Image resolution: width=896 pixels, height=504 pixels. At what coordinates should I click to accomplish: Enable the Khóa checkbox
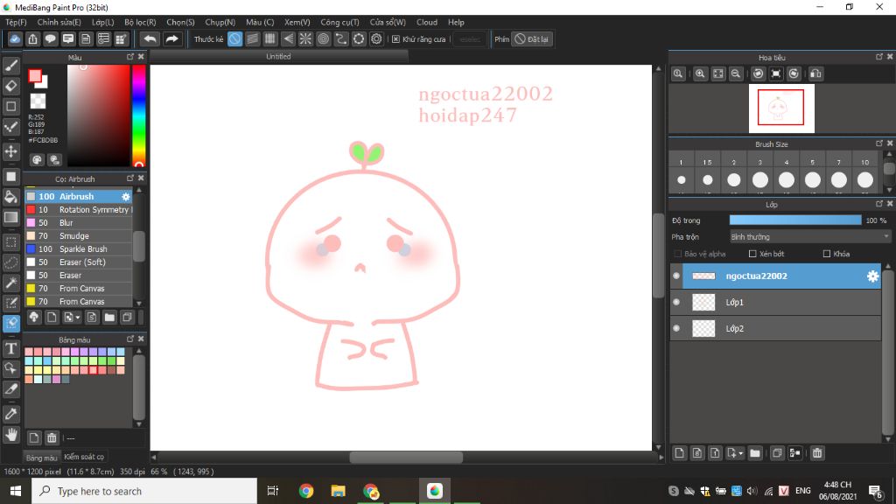(827, 254)
